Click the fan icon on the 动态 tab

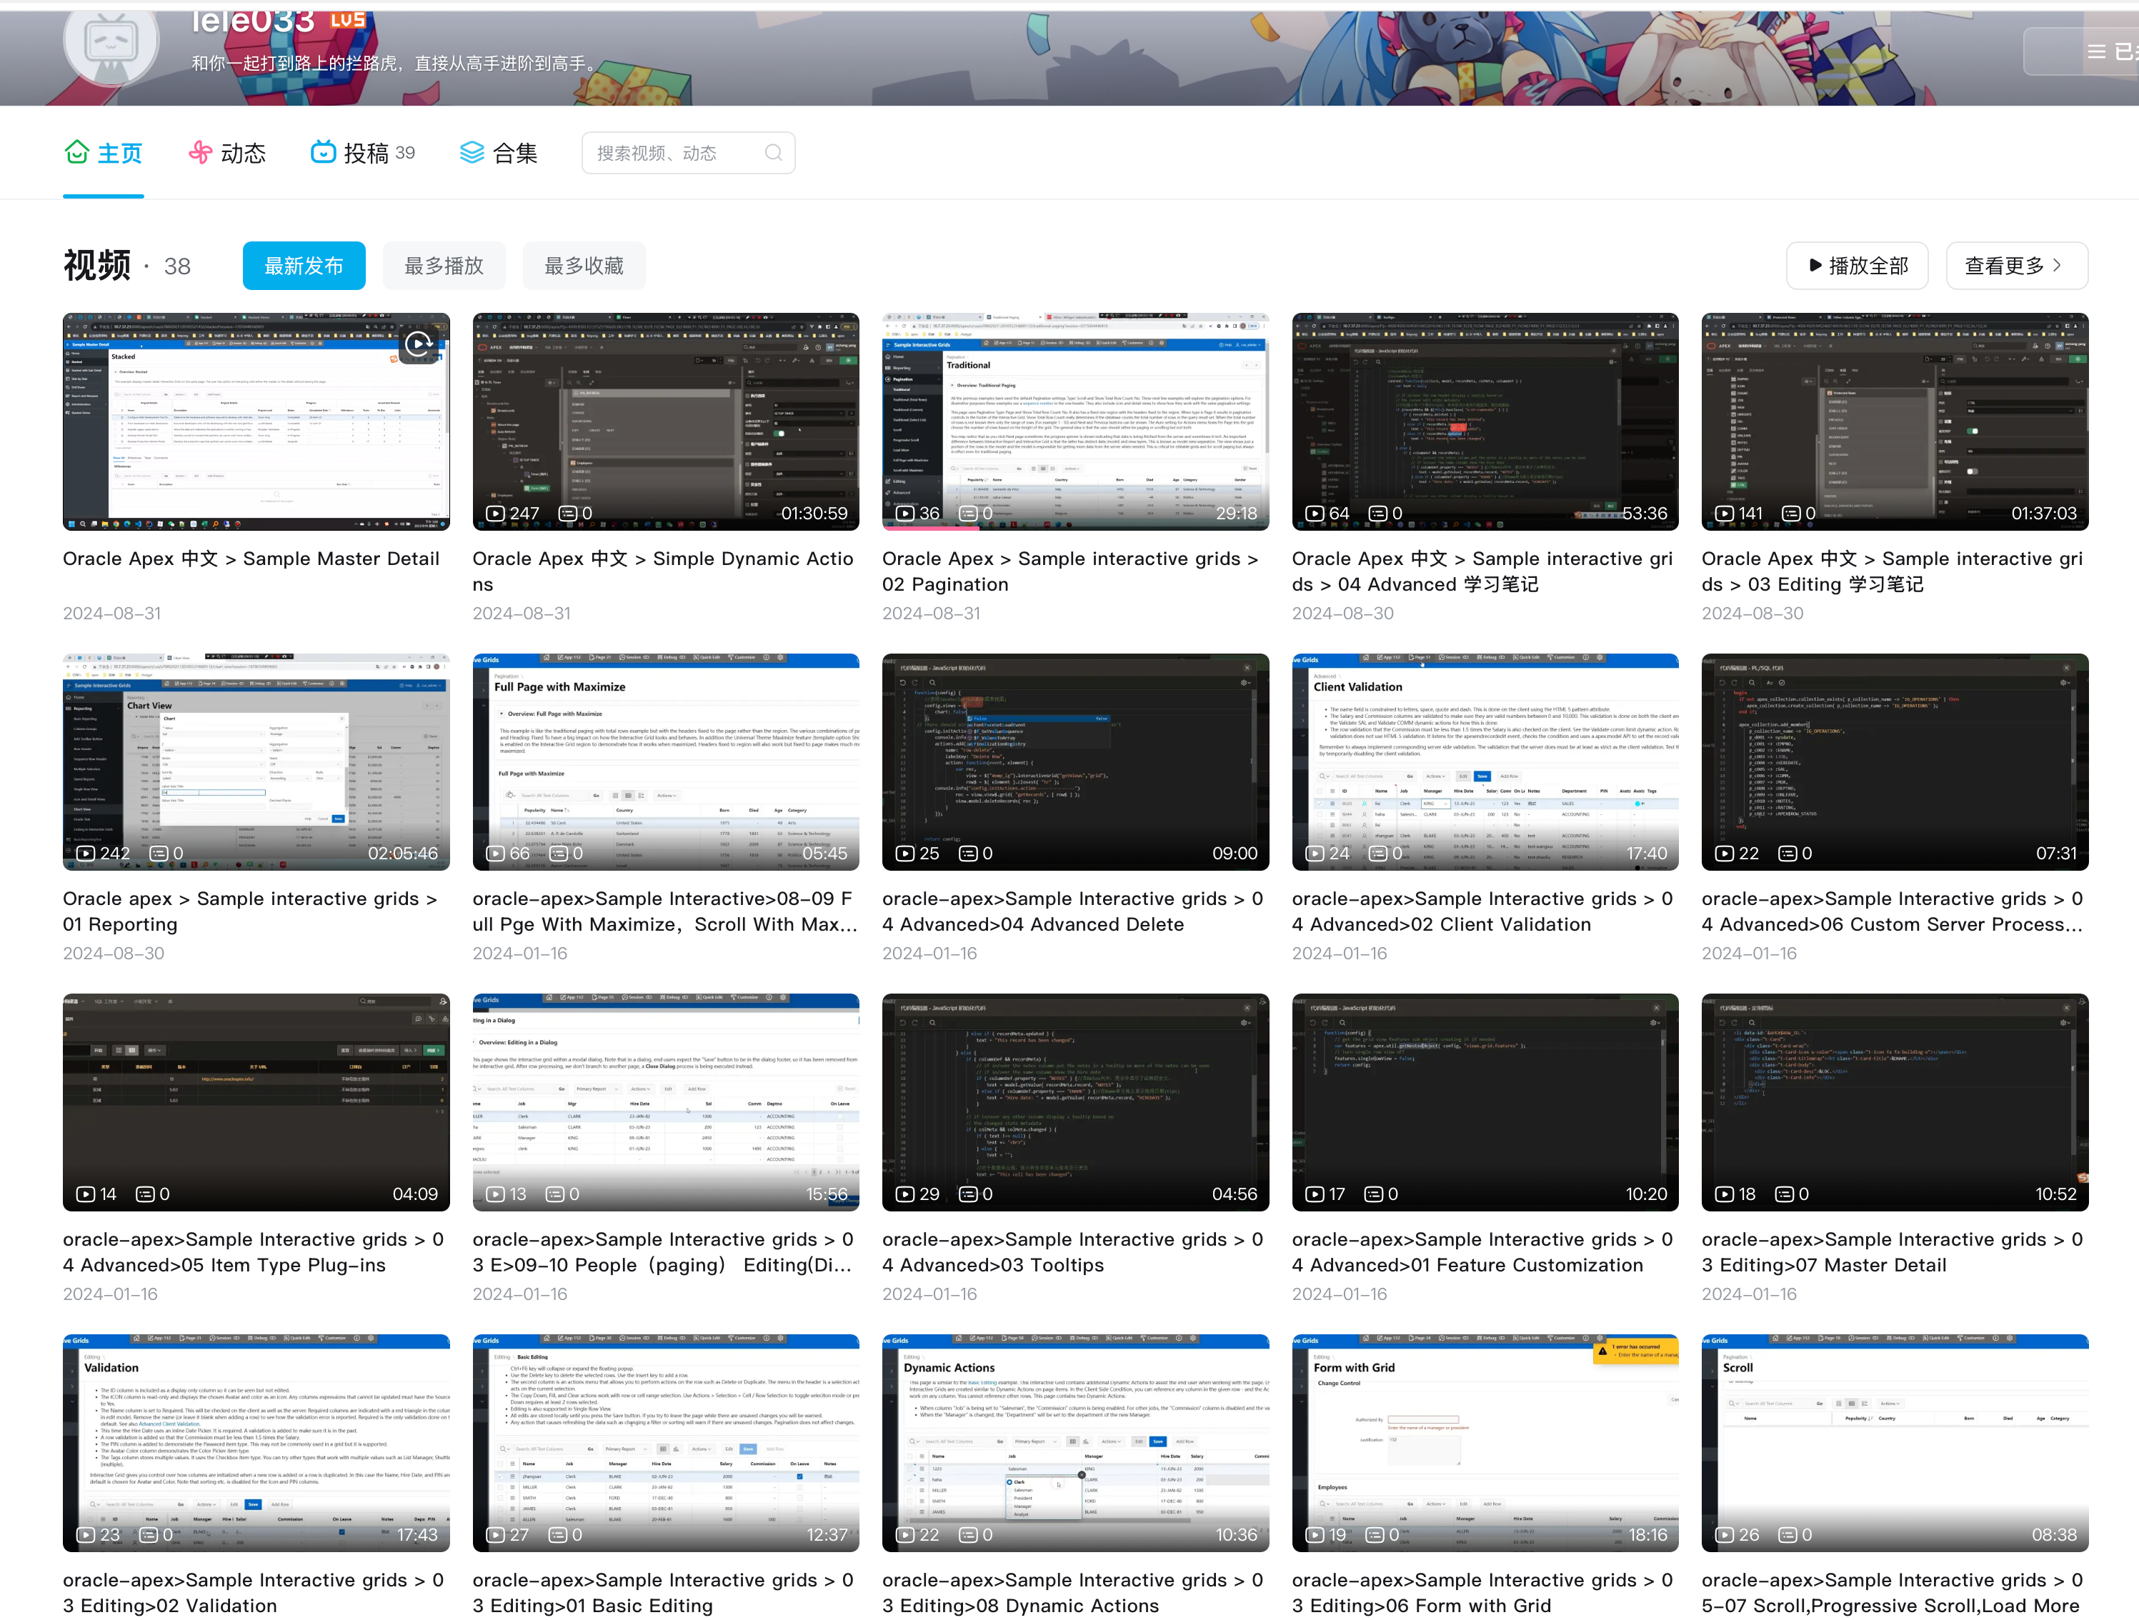[200, 153]
